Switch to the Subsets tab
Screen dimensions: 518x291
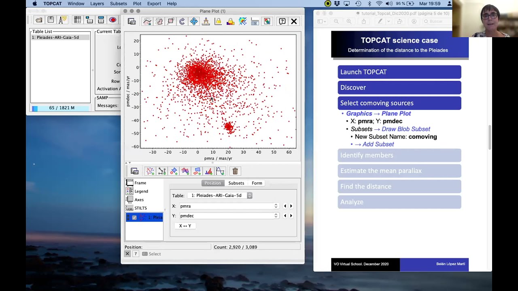click(236, 183)
